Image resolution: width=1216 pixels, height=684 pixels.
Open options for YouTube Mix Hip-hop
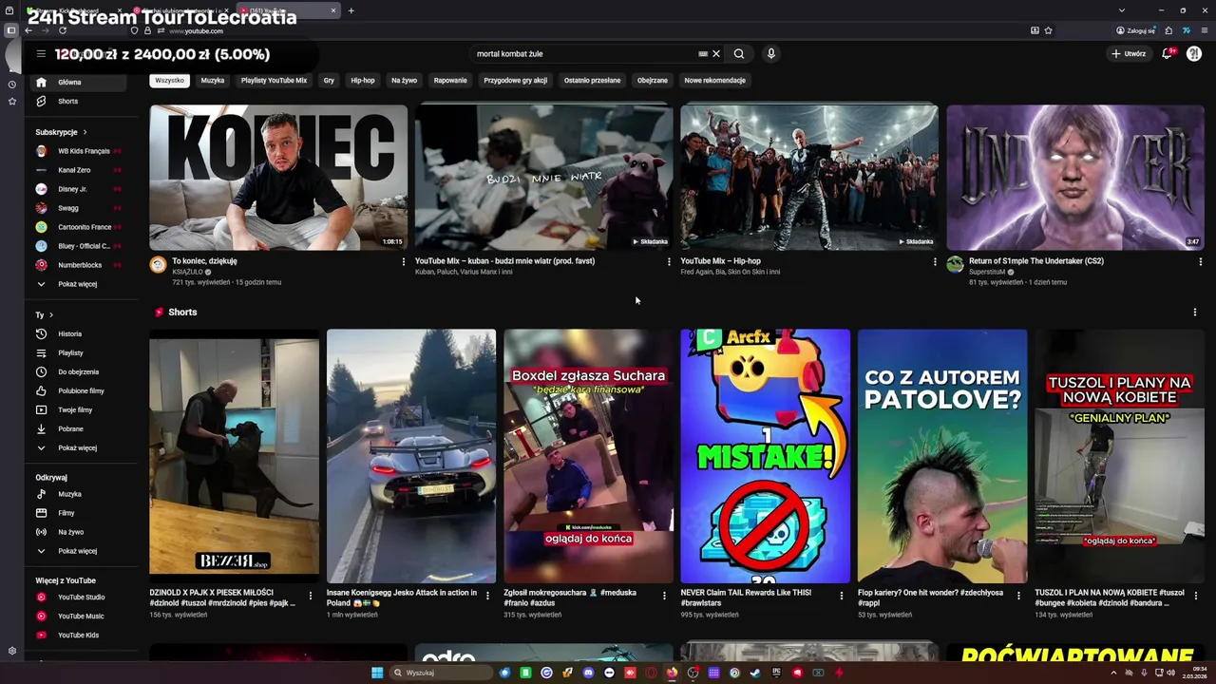pos(935,261)
